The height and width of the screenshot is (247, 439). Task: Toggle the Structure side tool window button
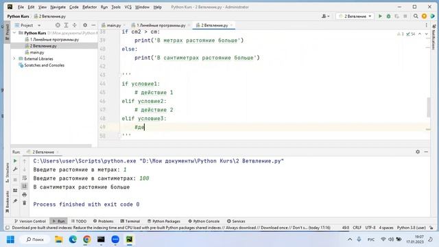click(7, 173)
